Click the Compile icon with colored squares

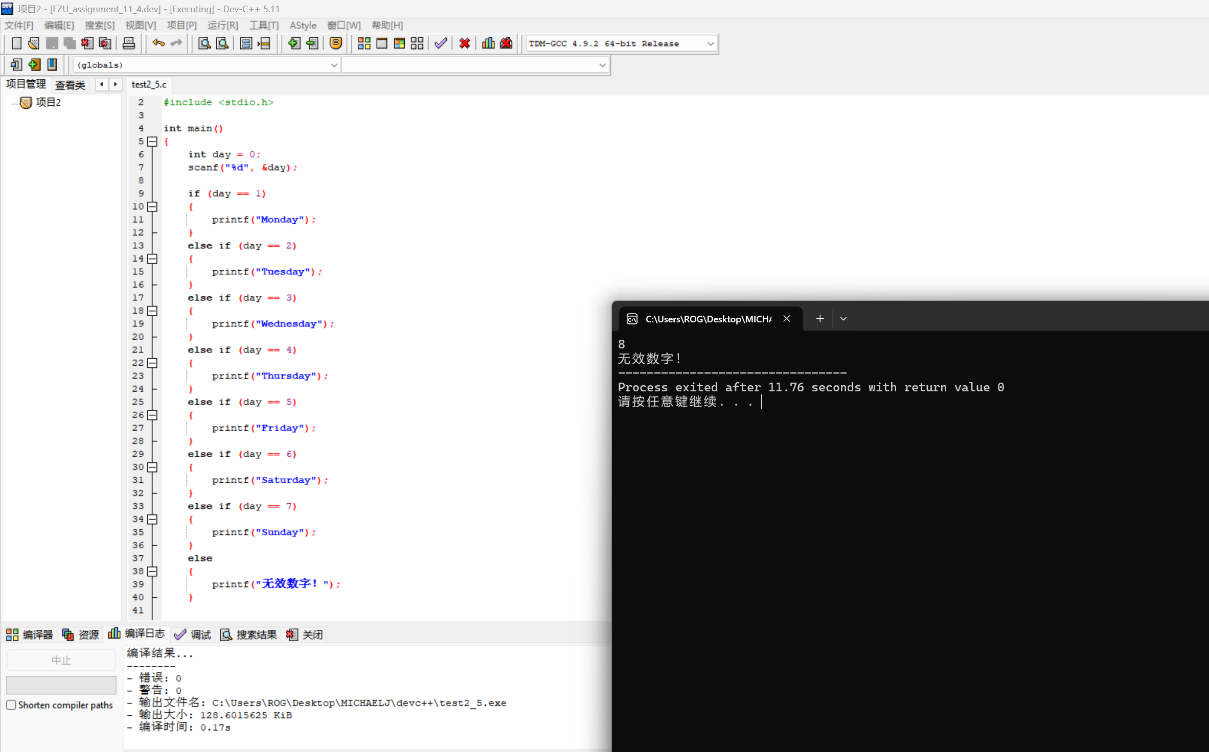tap(364, 43)
